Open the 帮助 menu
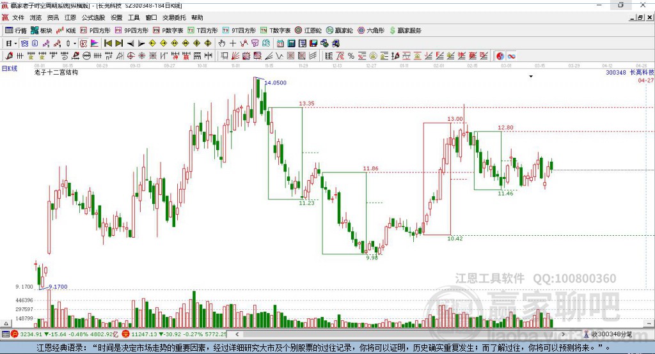This screenshot has height=354, width=655. point(197,17)
